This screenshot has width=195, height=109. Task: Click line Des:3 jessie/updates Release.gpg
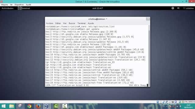[89, 37]
